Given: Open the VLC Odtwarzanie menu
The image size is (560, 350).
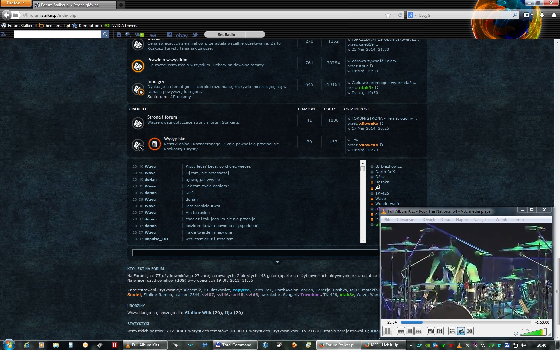Looking at the screenshot, I should tap(406, 220).
